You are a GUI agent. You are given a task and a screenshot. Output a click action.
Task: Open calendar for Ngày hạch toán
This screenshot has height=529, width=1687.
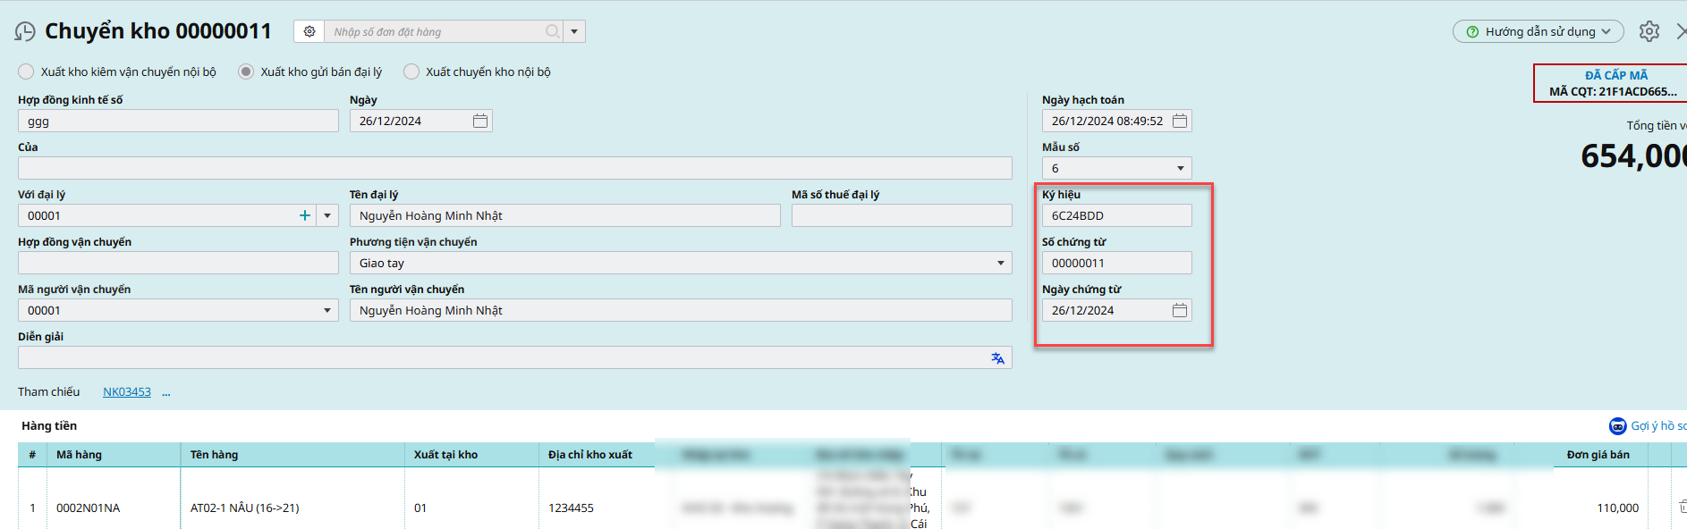pos(1180,122)
